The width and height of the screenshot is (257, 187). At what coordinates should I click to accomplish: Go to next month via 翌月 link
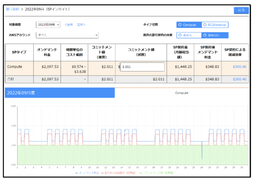tap(81, 25)
